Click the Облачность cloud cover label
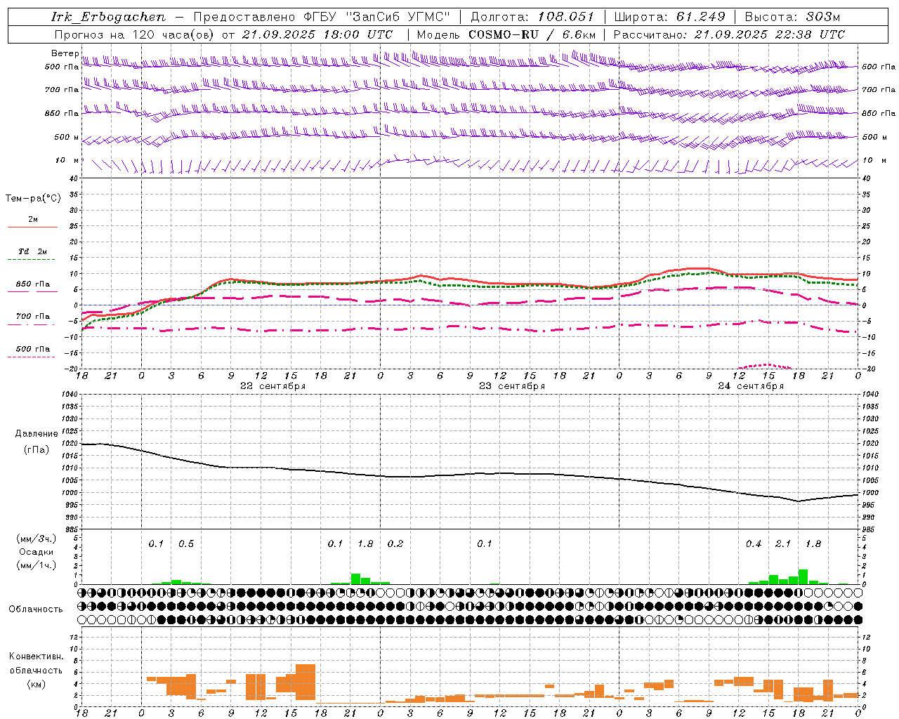 coord(36,609)
